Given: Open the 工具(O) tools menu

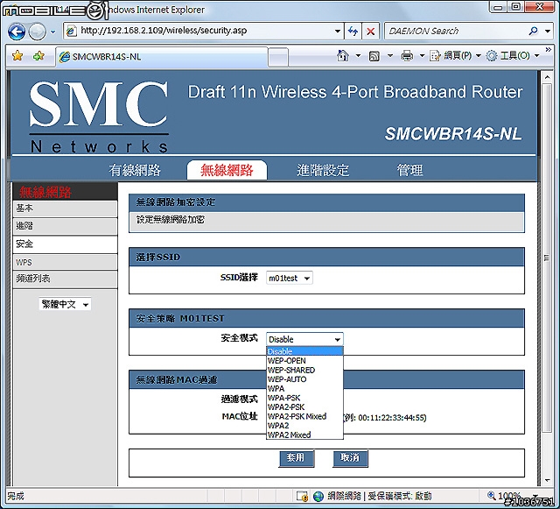Looking at the screenshot, I should tap(513, 56).
